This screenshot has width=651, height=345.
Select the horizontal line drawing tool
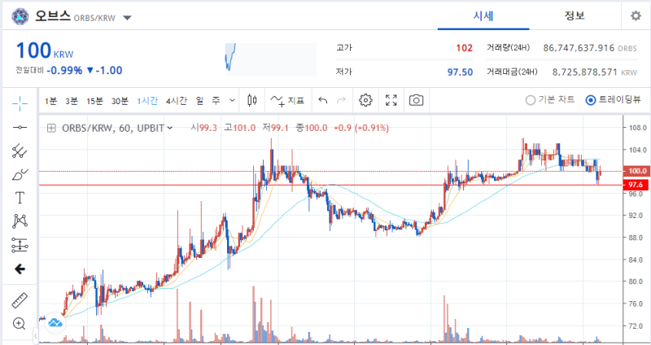point(20,128)
